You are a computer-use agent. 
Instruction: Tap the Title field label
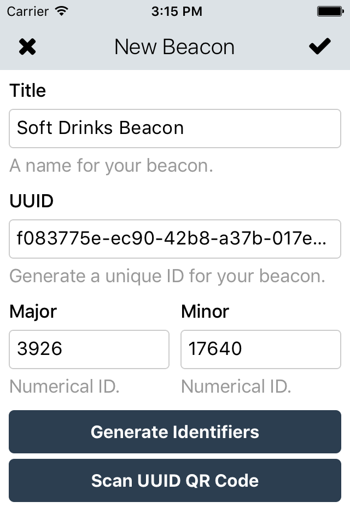(28, 90)
